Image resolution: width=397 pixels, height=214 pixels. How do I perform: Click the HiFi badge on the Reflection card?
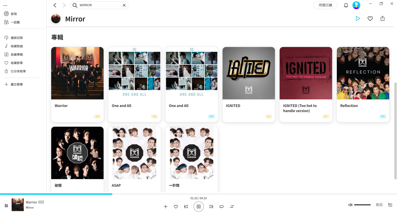point(383,117)
